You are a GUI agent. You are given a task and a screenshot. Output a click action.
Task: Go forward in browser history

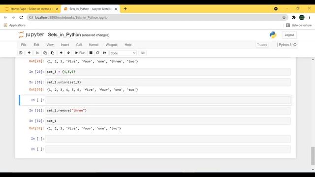(13, 18)
